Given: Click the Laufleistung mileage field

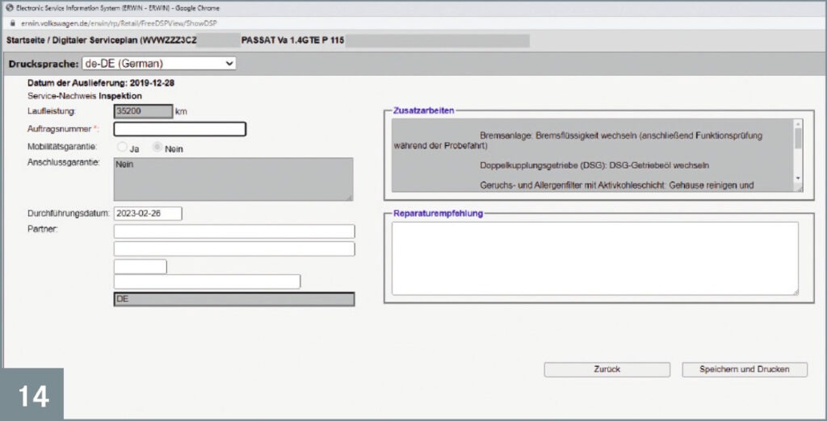Looking at the screenshot, I should (x=143, y=111).
